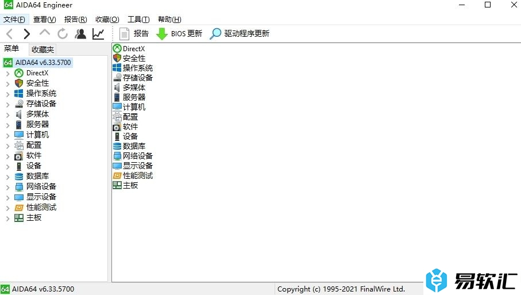Maximize the AIDA64 Engineer window
Viewport: 521px width, 295px height.
click(x=488, y=5)
